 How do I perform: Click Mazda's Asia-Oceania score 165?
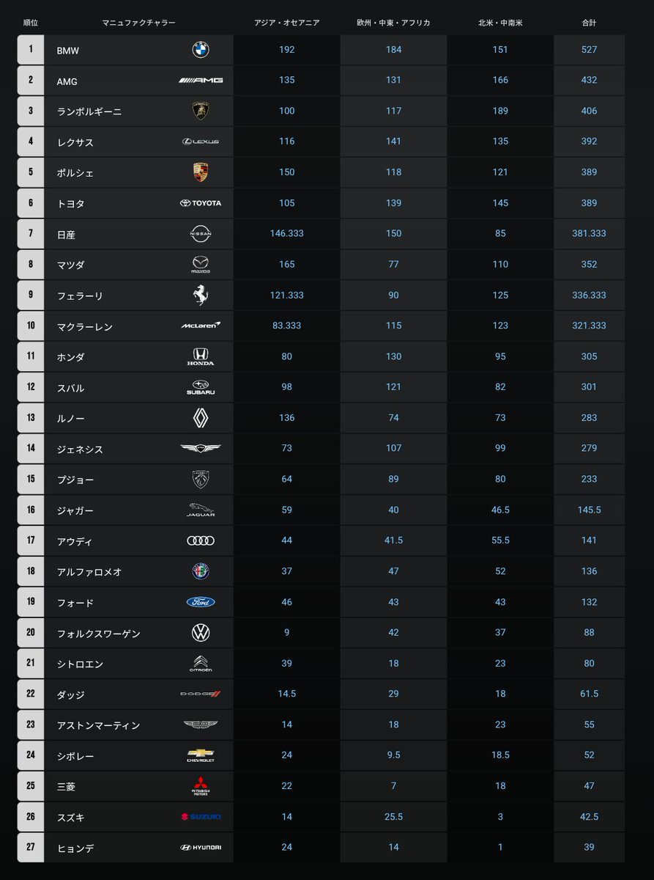pyautogui.click(x=286, y=264)
